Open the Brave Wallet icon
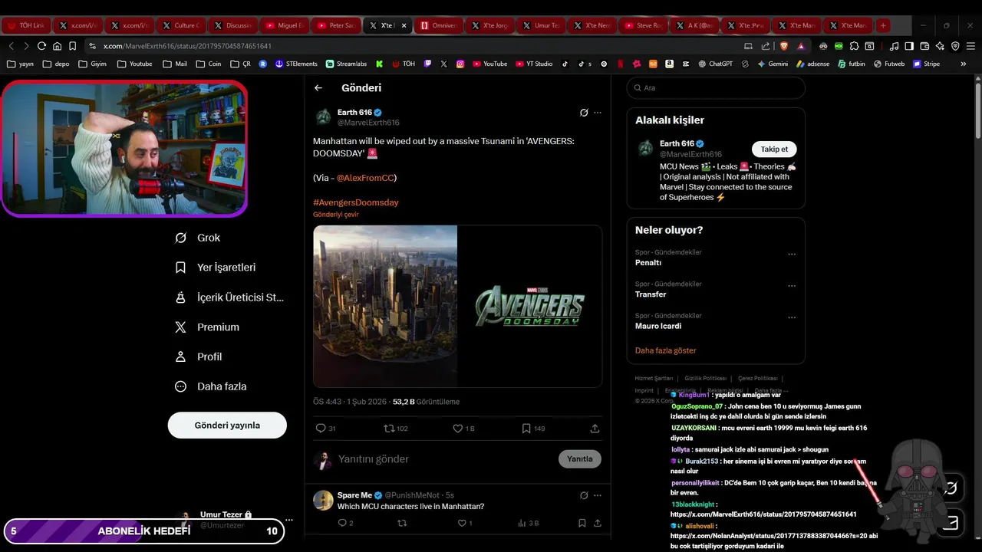982x552 pixels. coord(924,46)
